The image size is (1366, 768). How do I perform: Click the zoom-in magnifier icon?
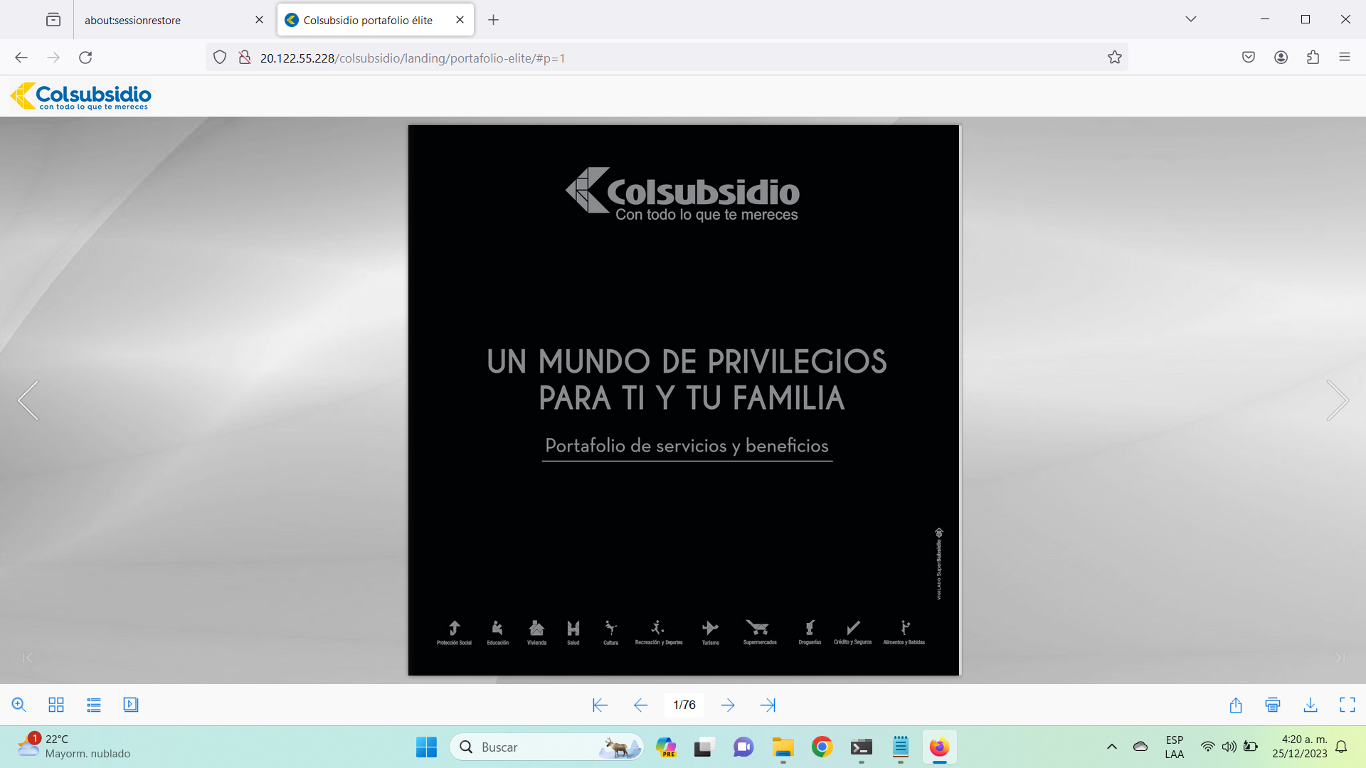coord(19,705)
